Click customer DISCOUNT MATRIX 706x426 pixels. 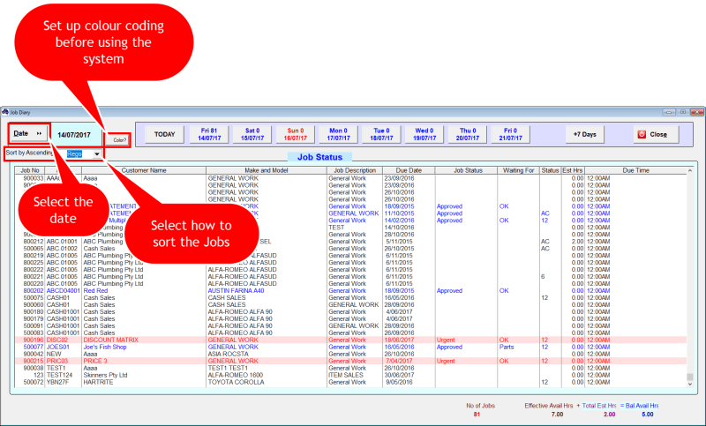click(x=111, y=340)
